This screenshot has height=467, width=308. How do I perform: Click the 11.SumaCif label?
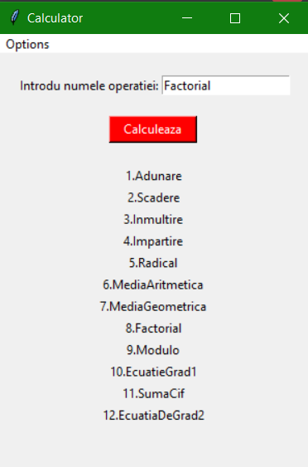[153, 393]
